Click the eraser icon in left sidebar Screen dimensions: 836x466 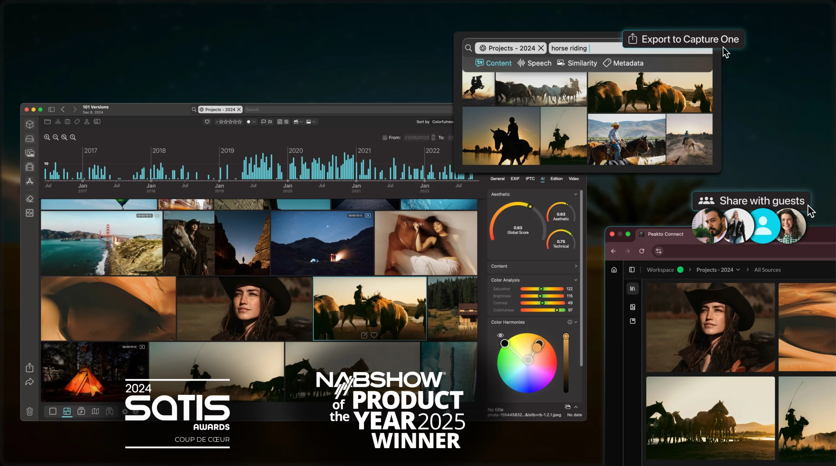(30, 199)
